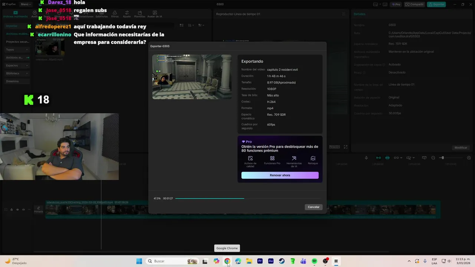Click the Funciones Pro icon
Screen dimensions: 475x267
[x=272, y=158]
